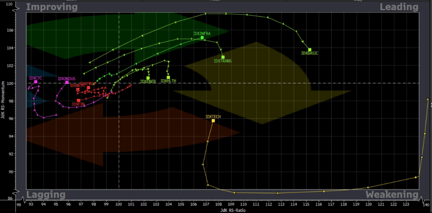Click the 117 tick on RS-Ratio axis
432x213 pixels.
point(331,205)
